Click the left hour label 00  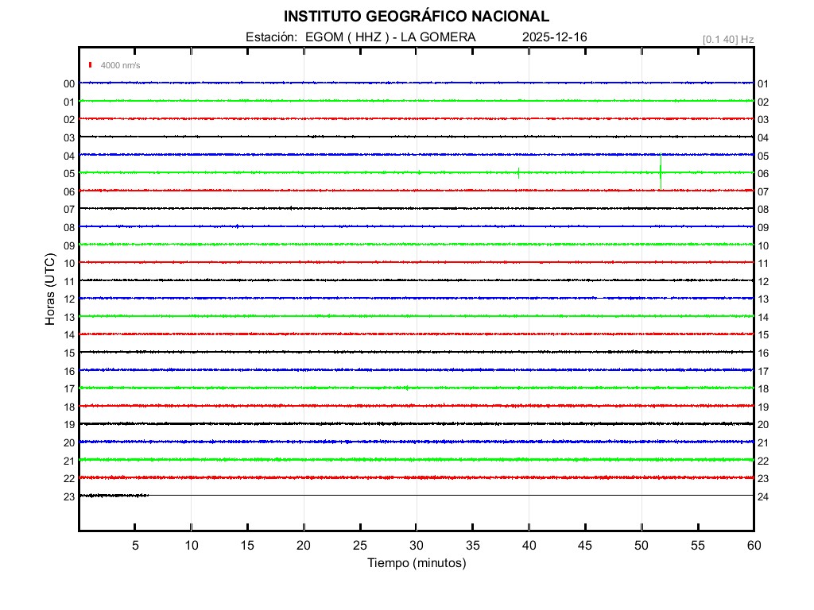pos(69,83)
